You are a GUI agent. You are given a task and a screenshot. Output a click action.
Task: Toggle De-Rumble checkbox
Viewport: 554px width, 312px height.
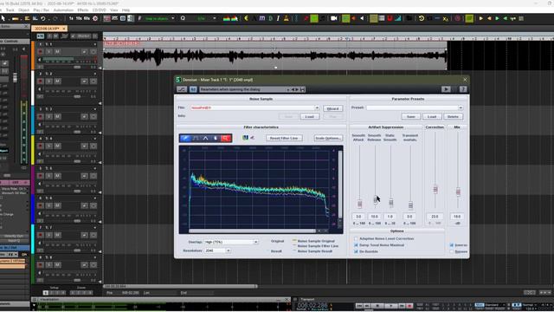pos(356,251)
